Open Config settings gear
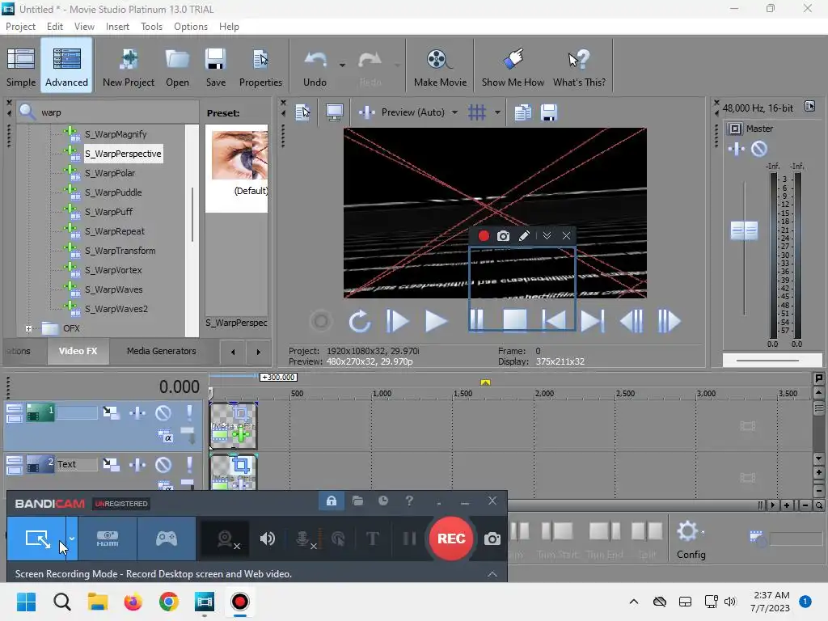The image size is (828, 621). tap(691, 539)
